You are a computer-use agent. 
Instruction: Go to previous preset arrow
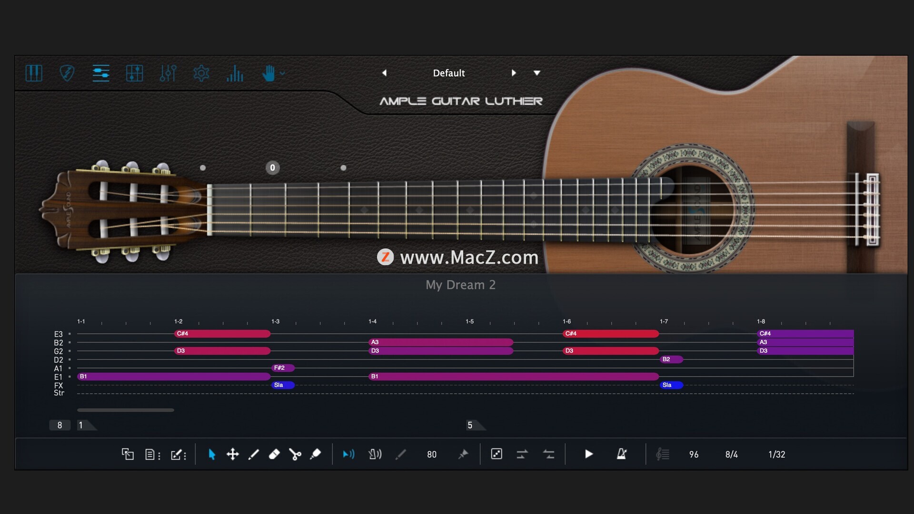coord(385,73)
